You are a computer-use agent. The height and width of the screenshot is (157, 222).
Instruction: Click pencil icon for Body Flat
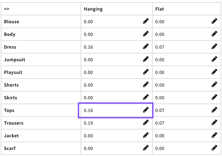point(214,34)
